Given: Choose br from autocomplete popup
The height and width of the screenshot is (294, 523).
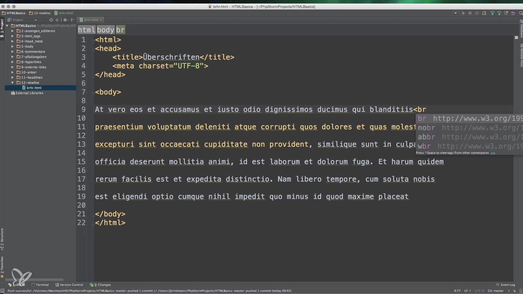Looking at the screenshot, I should 469,118.
